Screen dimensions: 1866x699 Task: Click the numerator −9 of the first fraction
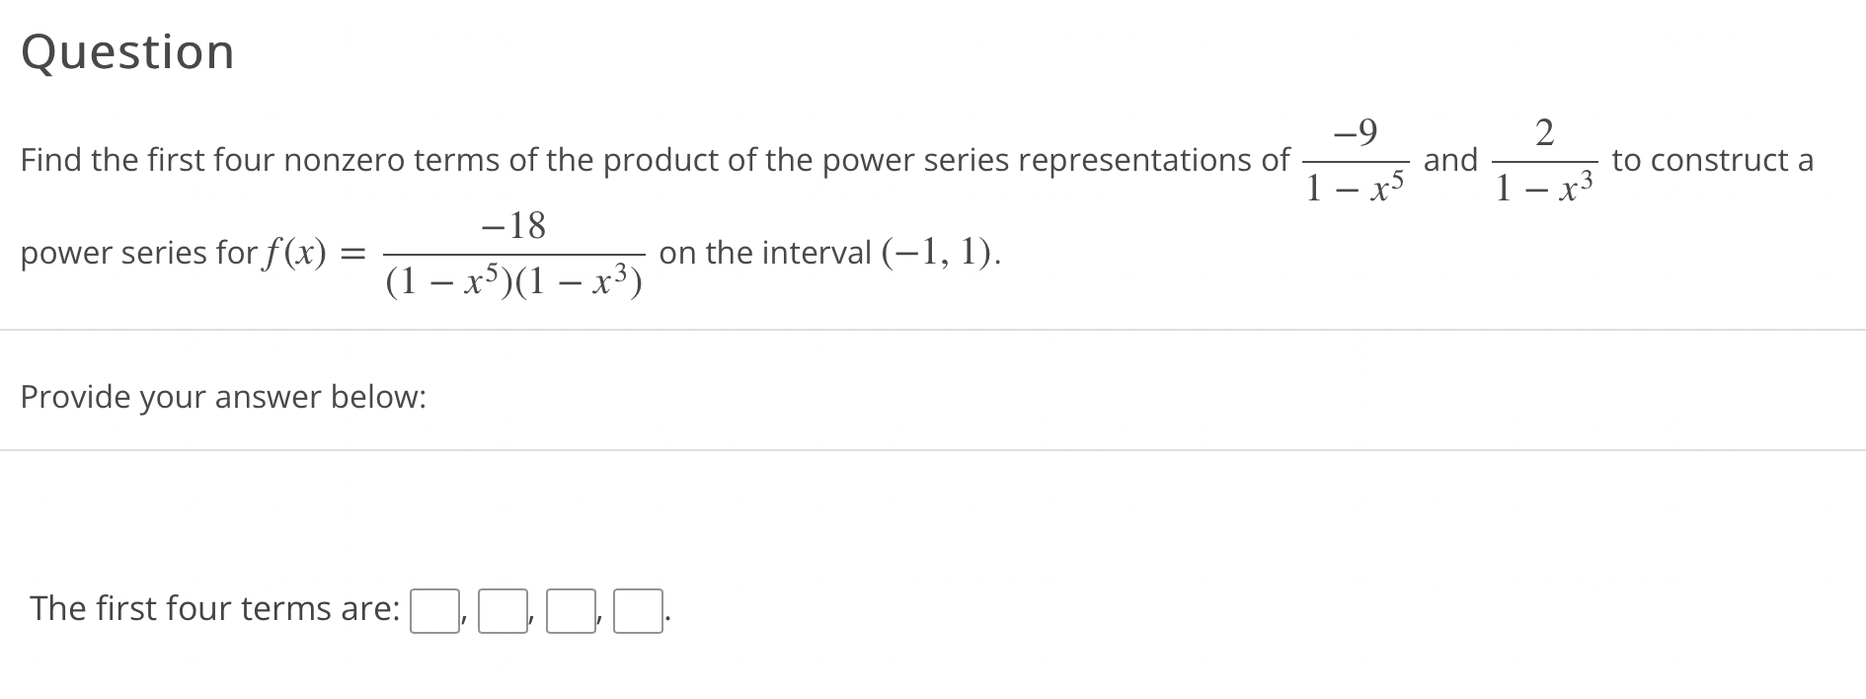coord(1355,131)
